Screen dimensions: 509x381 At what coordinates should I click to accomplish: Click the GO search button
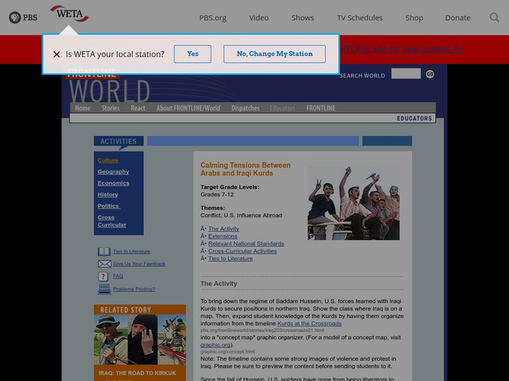click(430, 74)
